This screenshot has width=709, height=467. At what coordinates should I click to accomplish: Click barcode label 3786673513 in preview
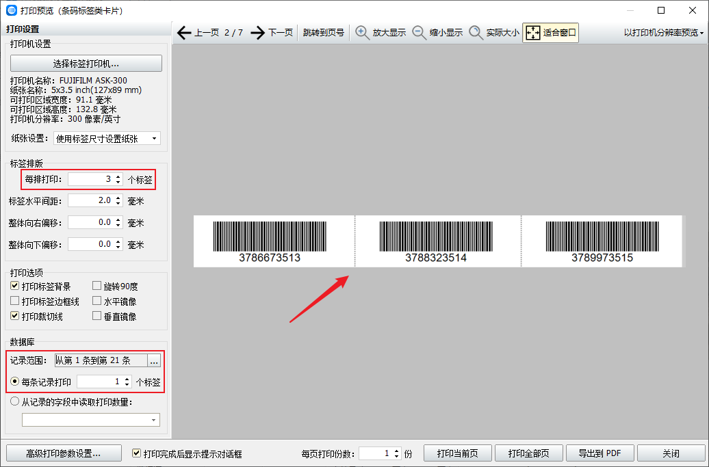(270, 241)
